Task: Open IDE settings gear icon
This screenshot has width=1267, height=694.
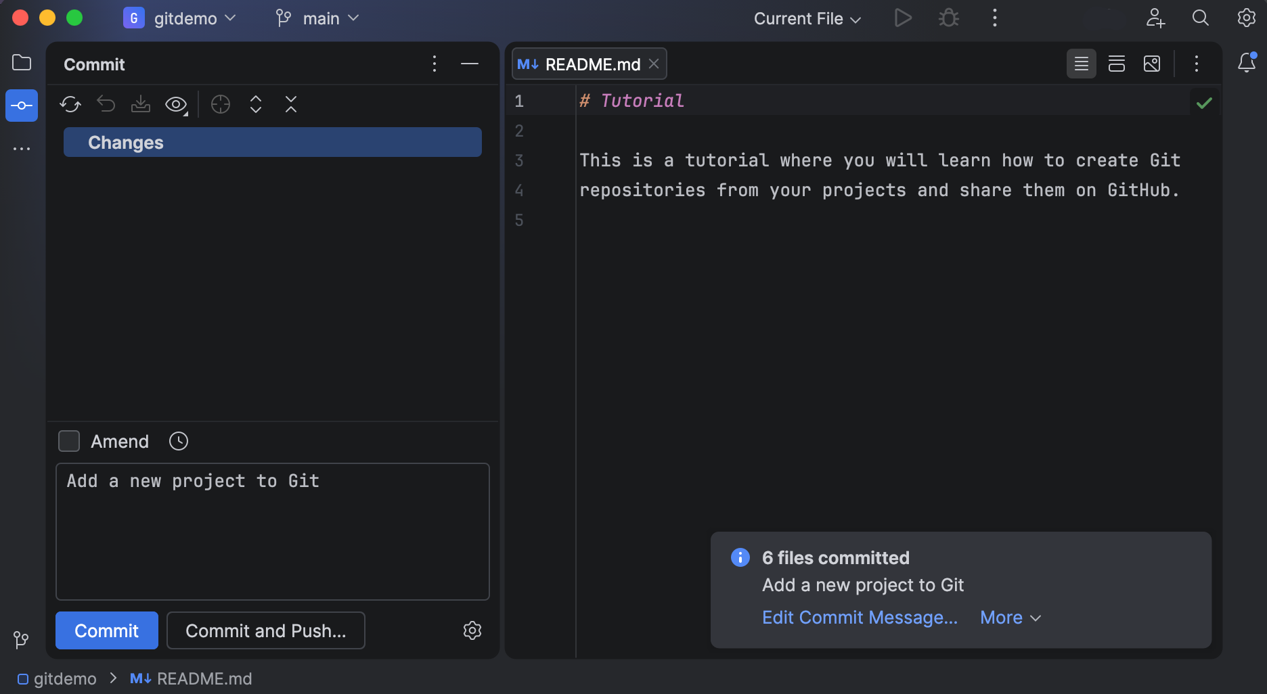Action: click(1247, 18)
